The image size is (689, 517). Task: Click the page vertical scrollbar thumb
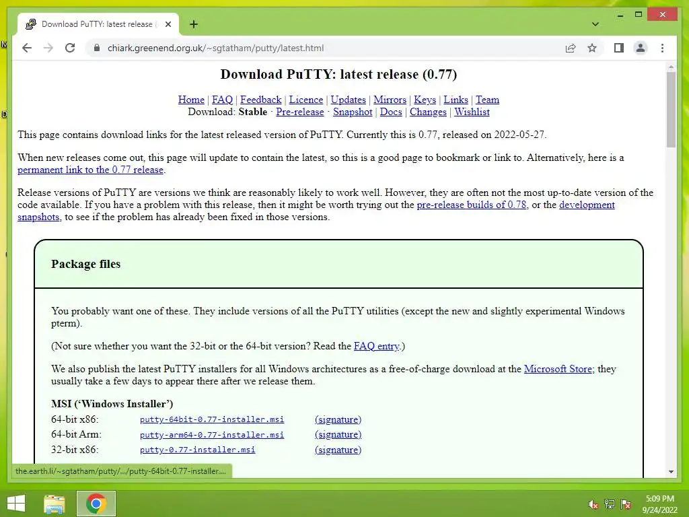671,110
